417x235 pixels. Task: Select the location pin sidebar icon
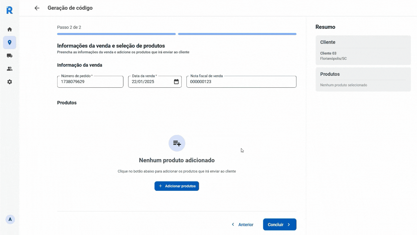tap(9, 42)
